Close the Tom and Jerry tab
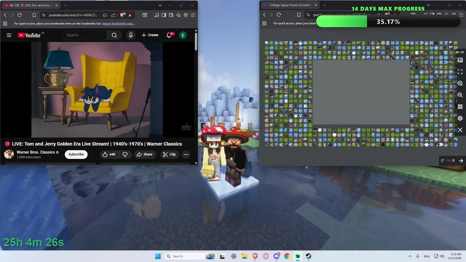This screenshot has height=262, width=466. pyautogui.click(x=56, y=5)
